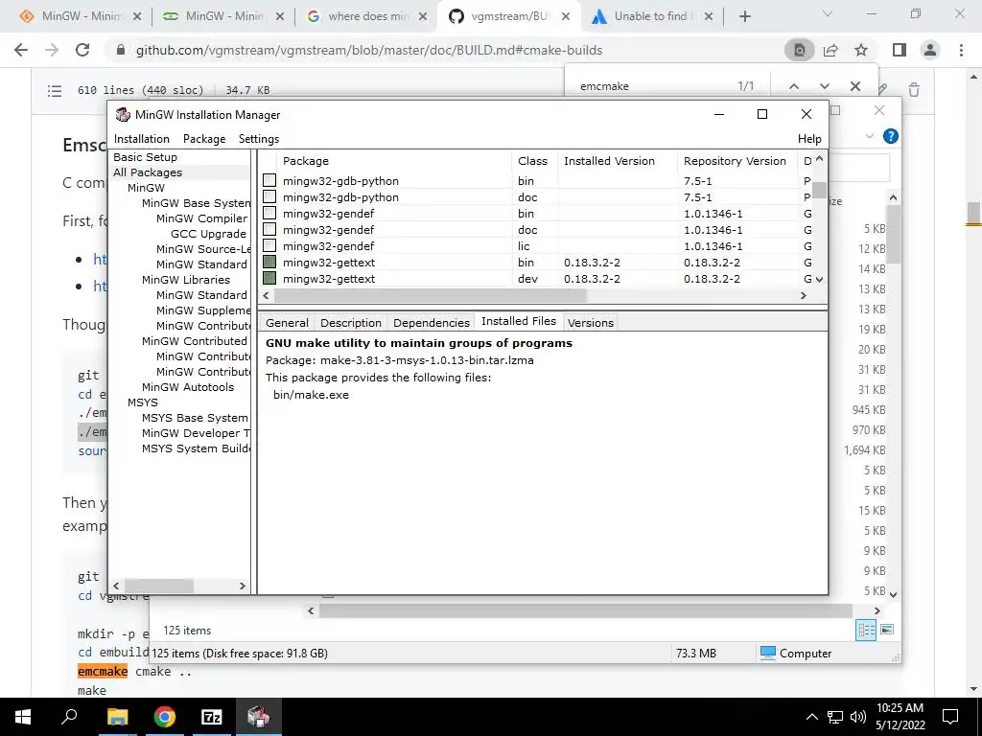
Task: Mark mingw32-gendef bin package checkbox
Action: coord(269,214)
